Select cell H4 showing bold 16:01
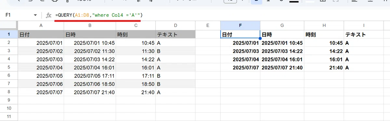390x121 pixels. pyautogui.click(x=324, y=59)
